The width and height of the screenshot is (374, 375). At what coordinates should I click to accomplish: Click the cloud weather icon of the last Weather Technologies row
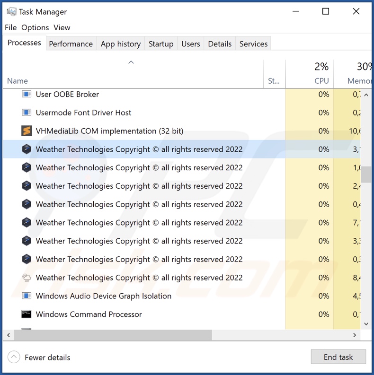click(27, 278)
